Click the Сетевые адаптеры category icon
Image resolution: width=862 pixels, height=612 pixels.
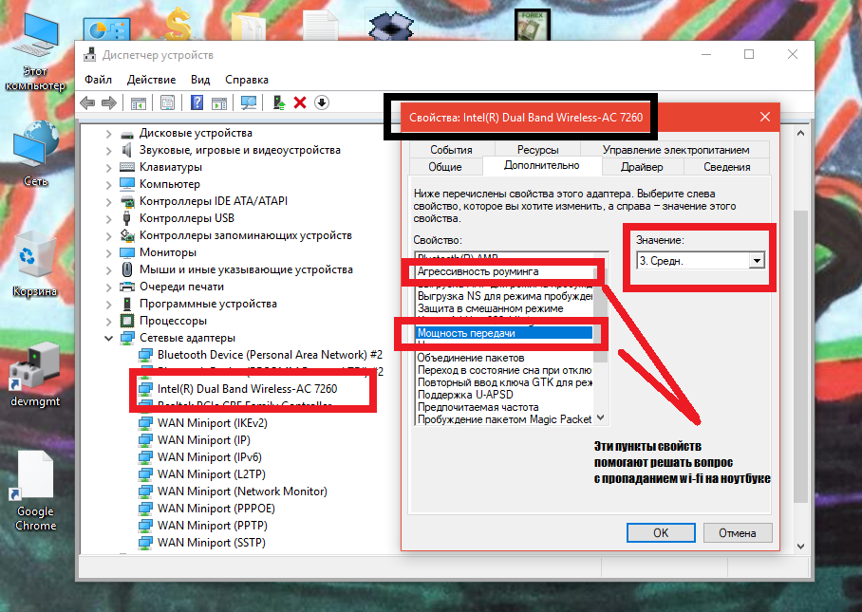click(127, 338)
